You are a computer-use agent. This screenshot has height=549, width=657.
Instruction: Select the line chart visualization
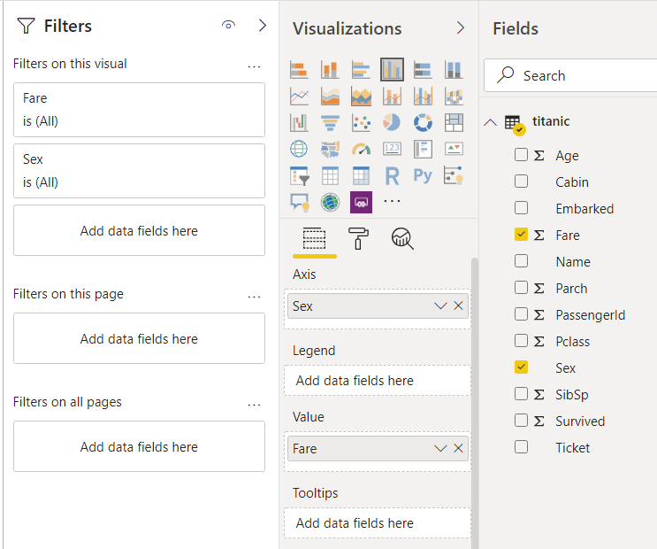click(299, 96)
